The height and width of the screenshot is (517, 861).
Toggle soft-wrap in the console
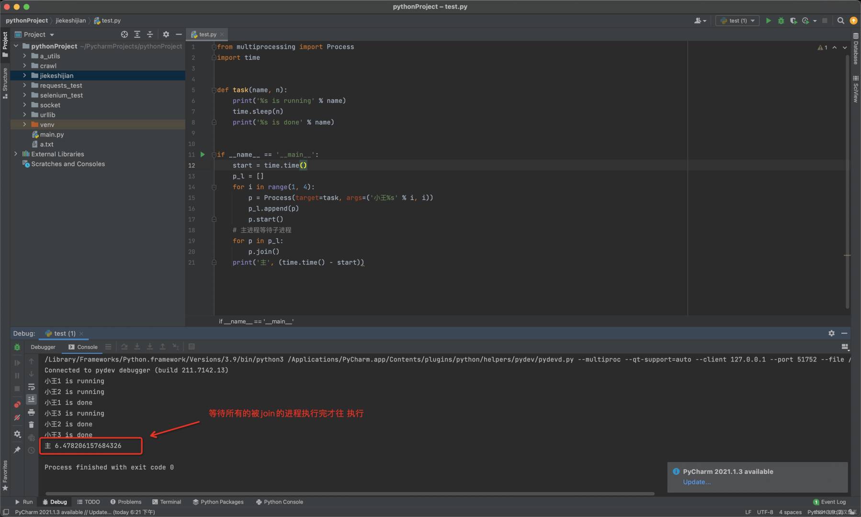click(31, 387)
